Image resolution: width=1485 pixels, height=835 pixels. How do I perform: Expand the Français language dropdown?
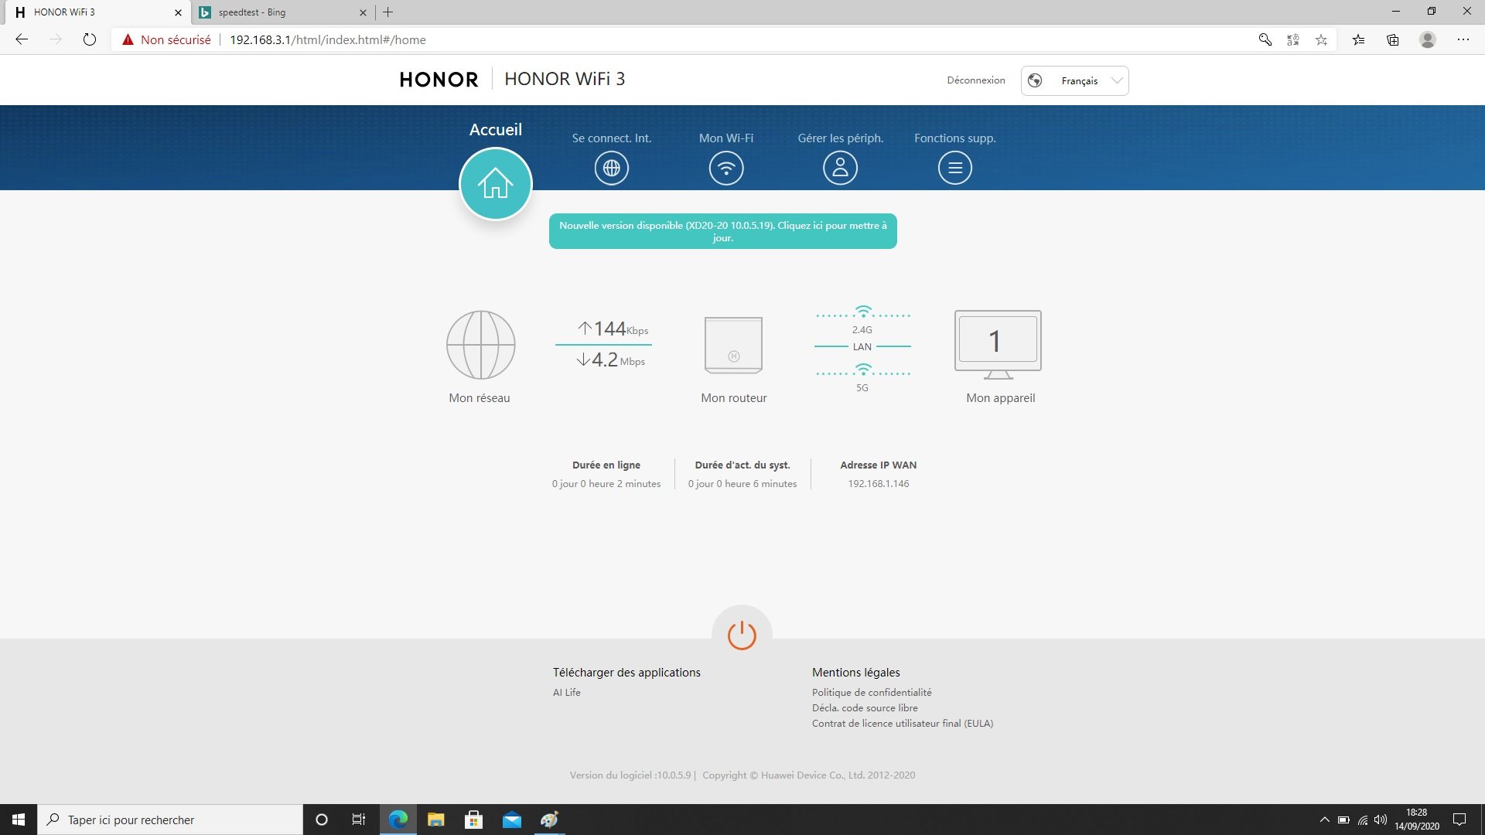coord(1074,80)
